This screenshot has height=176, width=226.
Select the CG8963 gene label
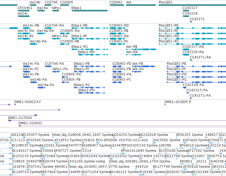coord(116,2)
